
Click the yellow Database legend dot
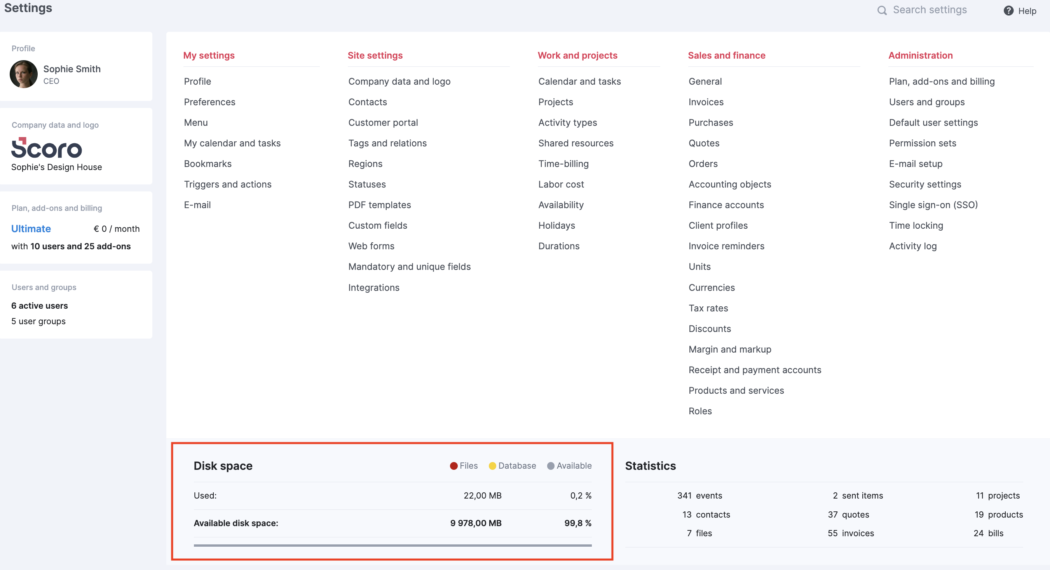pos(492,466)
